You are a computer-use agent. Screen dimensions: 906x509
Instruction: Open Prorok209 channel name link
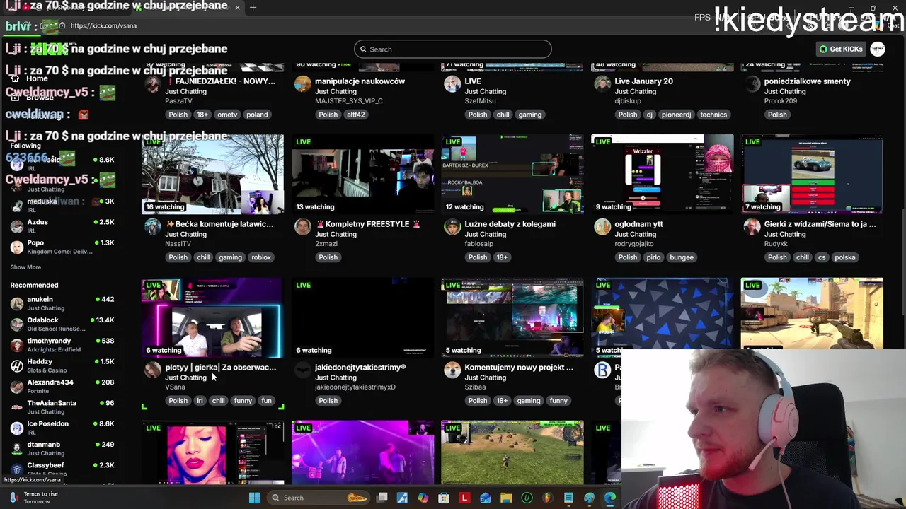[781, 101]
